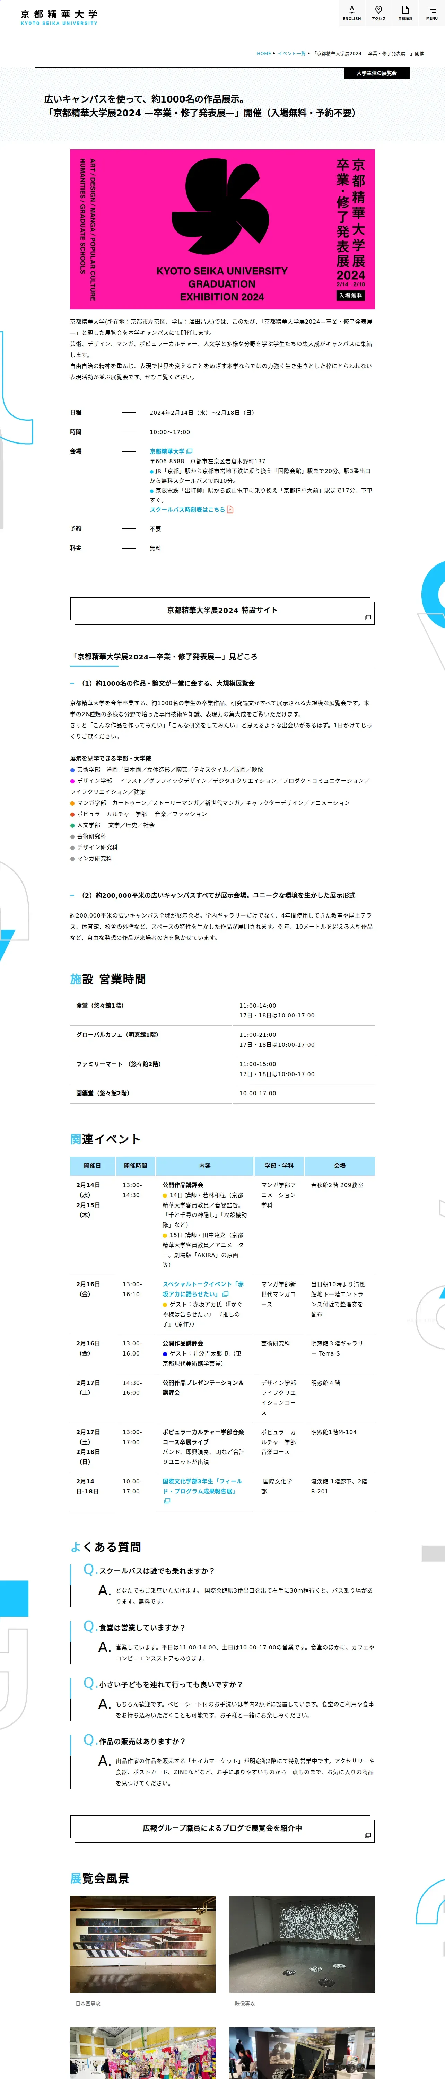Click the マンガ学部 department list line
The height and width of the screenshot is (2079, 445).
(210, 803)
